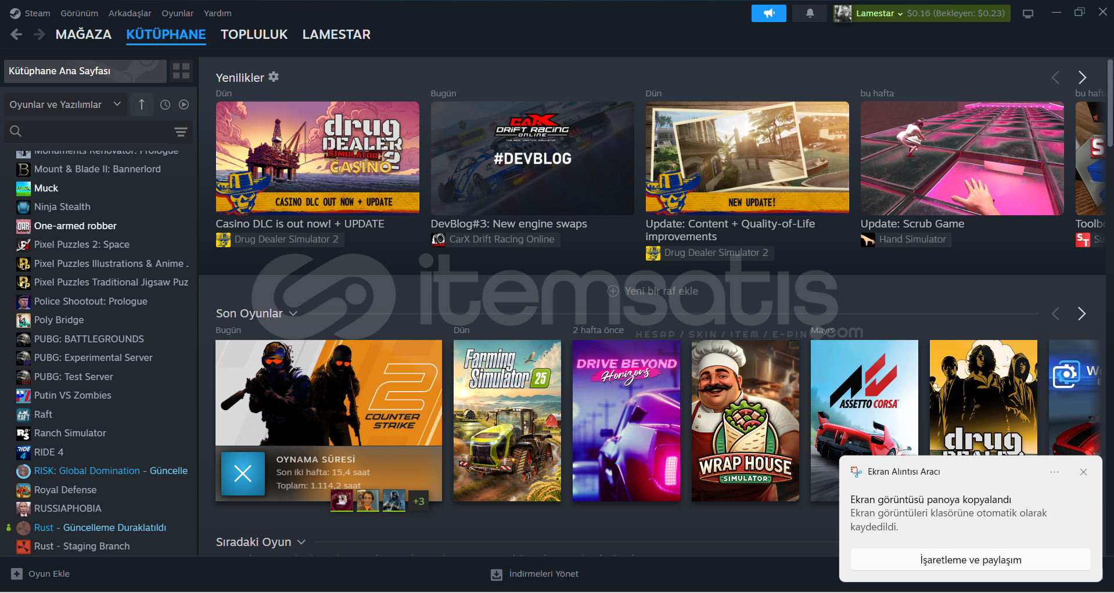The image size is (1114, 593).
Task: Open the Casino DLC news thumbnail
Action: click(317, 158)
